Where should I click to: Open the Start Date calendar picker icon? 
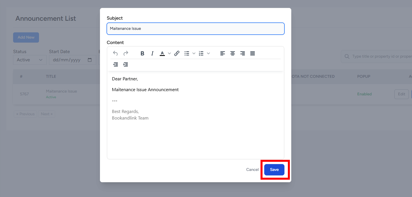[x=90, y=60]
